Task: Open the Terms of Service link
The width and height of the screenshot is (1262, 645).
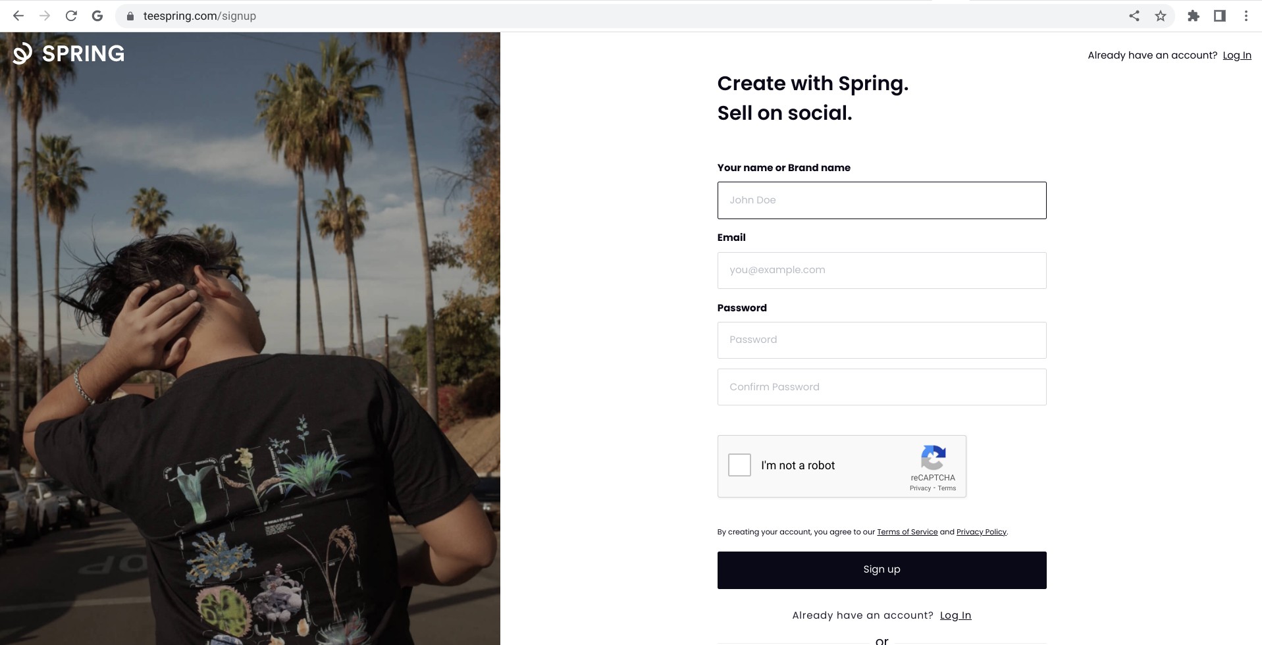Action: (907, 532)
